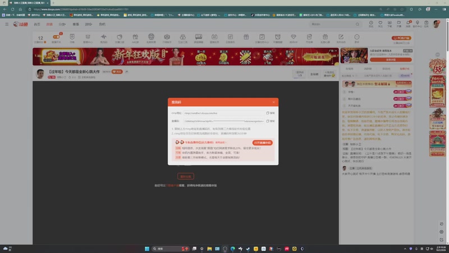Open the 138 New Year side widget

[438, 66]
